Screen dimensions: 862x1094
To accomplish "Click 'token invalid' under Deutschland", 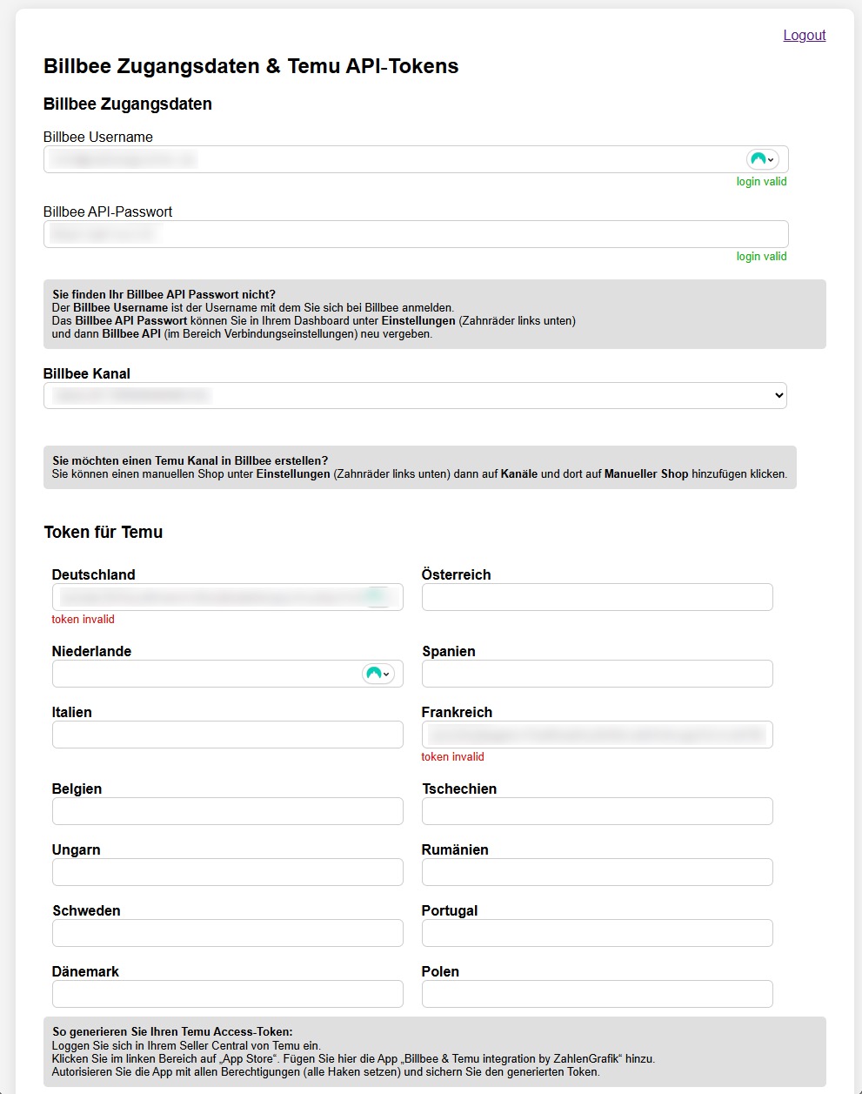I will (x=84, y=620).
